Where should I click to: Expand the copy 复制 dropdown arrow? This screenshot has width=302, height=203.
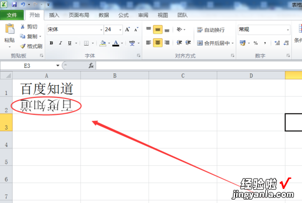point(40,36)
